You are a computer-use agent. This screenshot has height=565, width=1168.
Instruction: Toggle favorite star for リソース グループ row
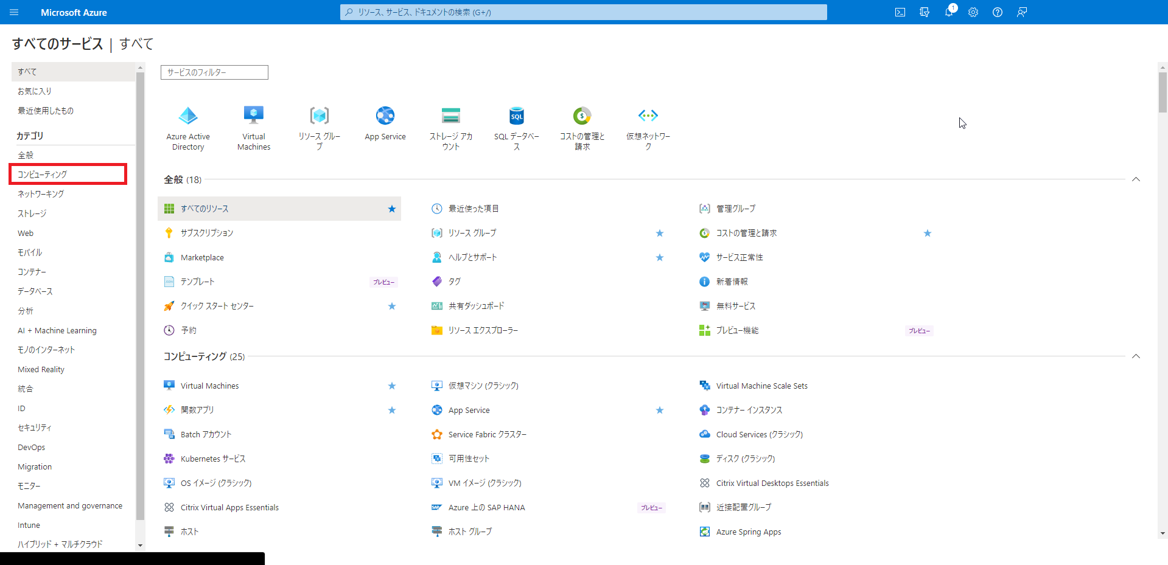pyautogui.click(x=660, y=233)
